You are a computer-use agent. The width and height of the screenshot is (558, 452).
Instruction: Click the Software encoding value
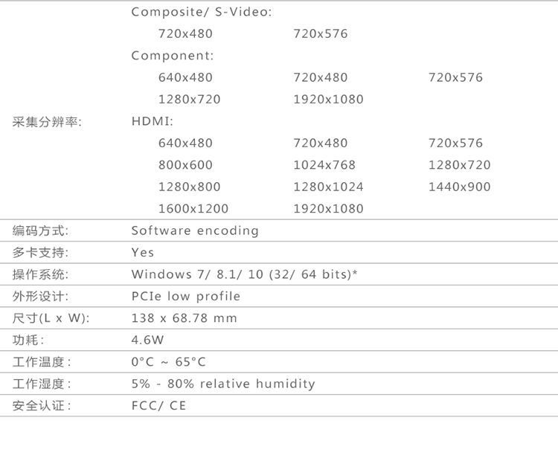coord(195,230)
